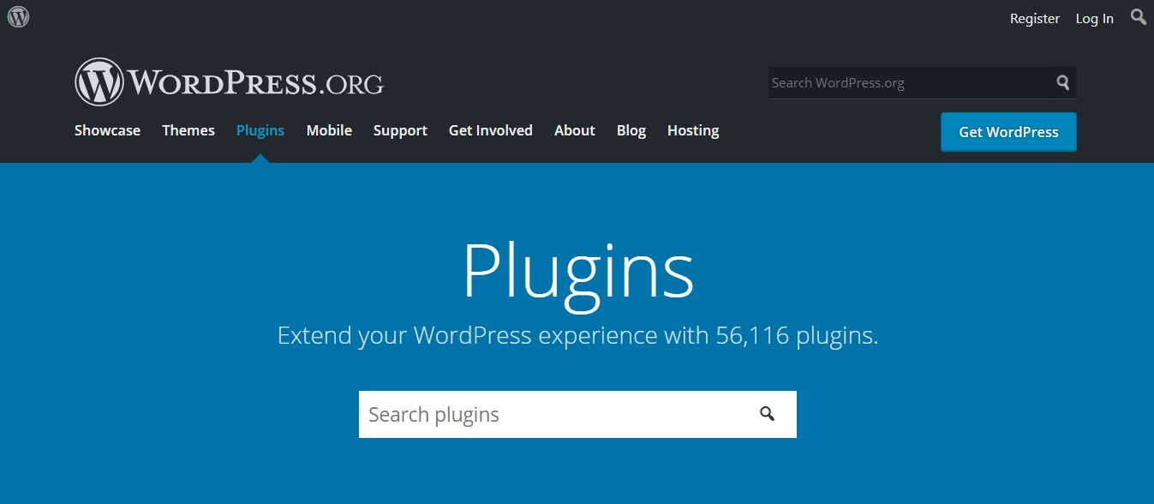Select the Plugins menu item

click(260, 130)
